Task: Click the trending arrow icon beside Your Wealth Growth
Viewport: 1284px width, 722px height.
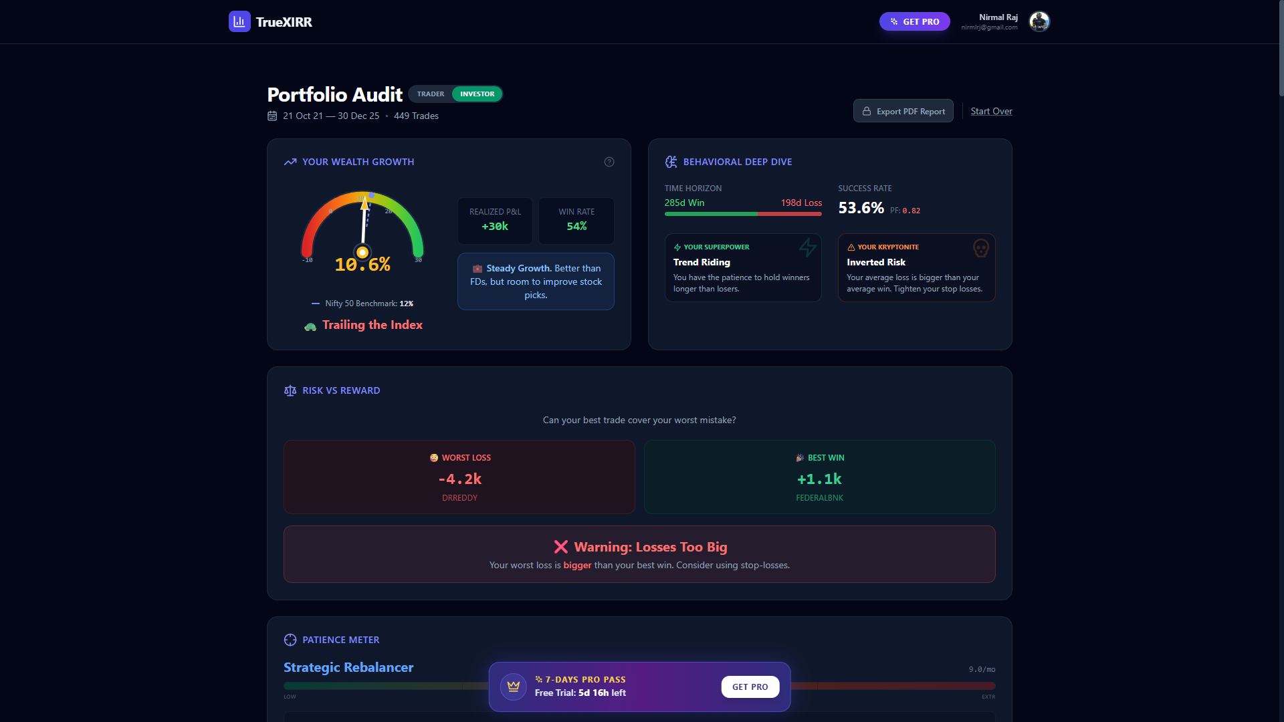Action: 290,162
